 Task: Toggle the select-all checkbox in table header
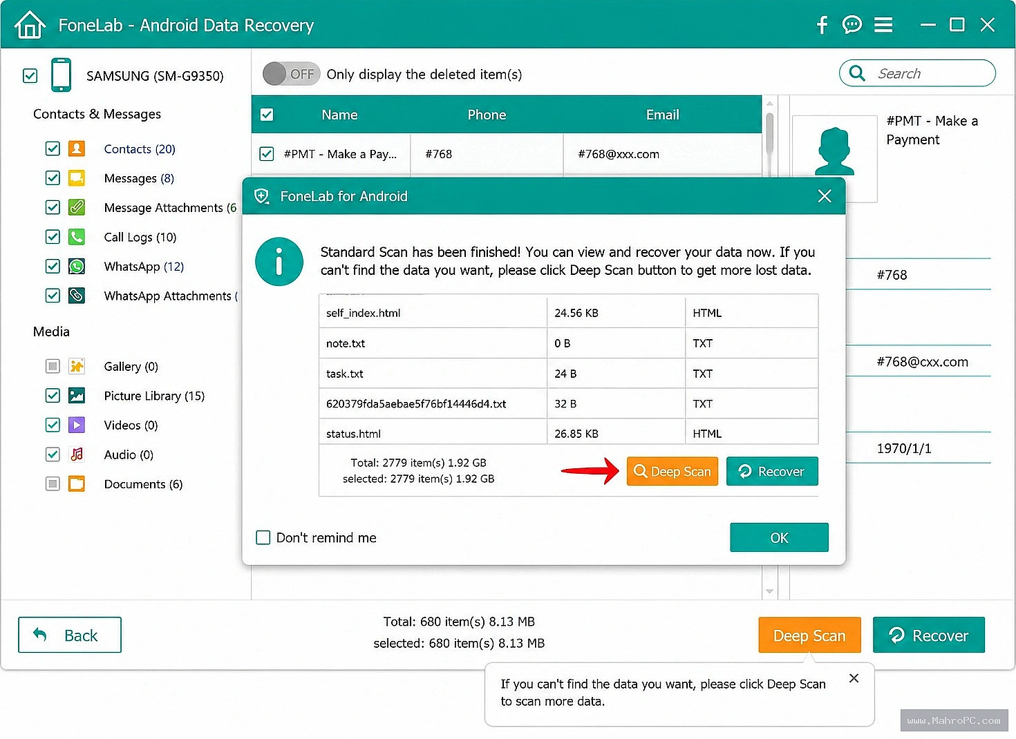point(267,115)
